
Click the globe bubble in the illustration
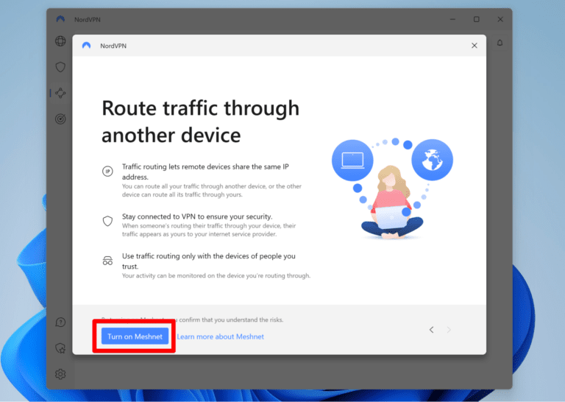coord(432,160)
